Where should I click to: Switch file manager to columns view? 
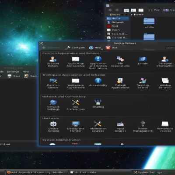click(141, 10)
